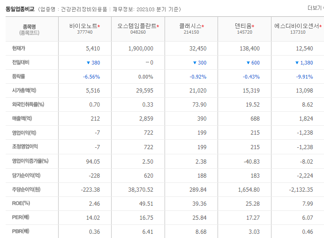Click stock code 377740
The height and width of the screenshot is (238, 324).
tap(85, 32)
